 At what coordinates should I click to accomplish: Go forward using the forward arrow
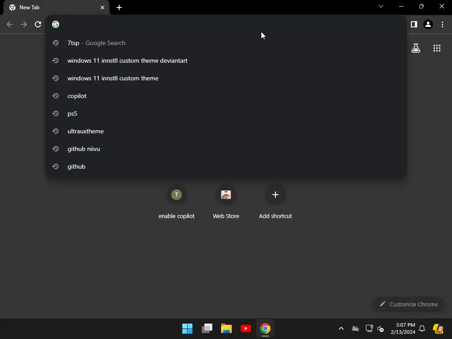coord(24,24)
